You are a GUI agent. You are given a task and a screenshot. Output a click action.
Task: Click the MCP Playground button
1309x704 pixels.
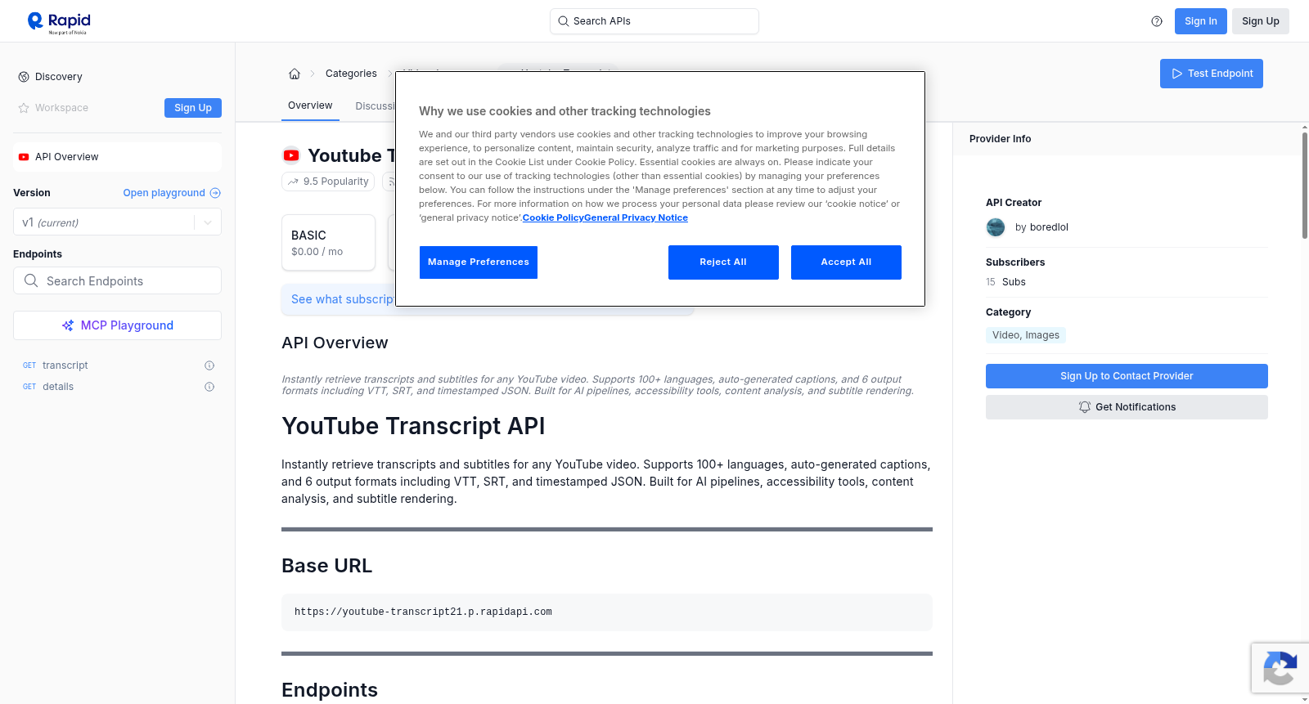pyautogui.click(x=117, y=325)
